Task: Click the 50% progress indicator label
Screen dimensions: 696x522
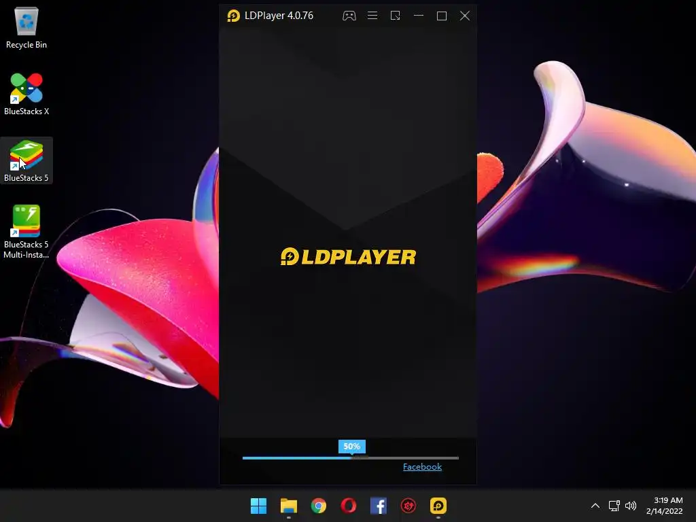Action: pos(351,446)
